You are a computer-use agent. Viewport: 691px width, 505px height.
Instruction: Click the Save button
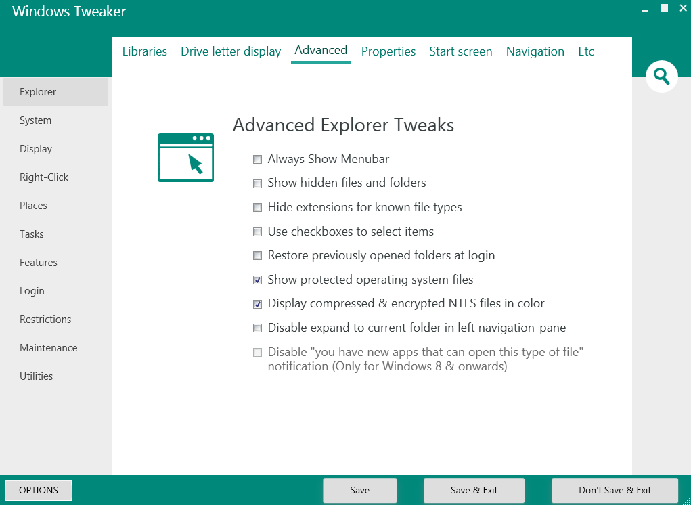point(359,490)
